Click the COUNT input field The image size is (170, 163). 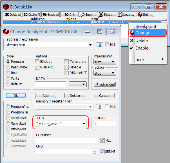[x=105, y=124]
